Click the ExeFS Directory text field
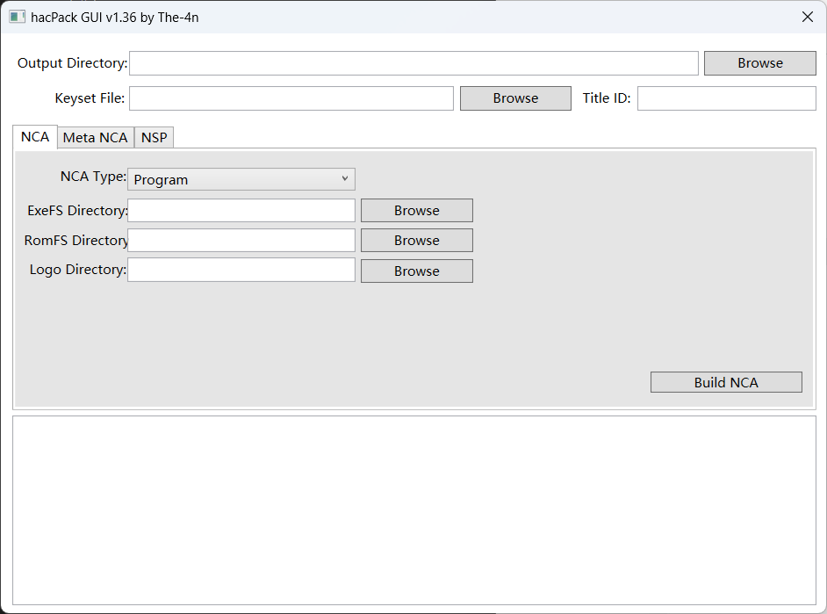Image resolution: width=827 pixels, height=614 pixels. (x=241, y=211)
